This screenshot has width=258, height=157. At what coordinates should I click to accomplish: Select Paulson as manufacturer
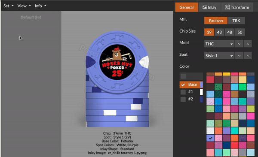pyautogui.click(x=216, y=21)
